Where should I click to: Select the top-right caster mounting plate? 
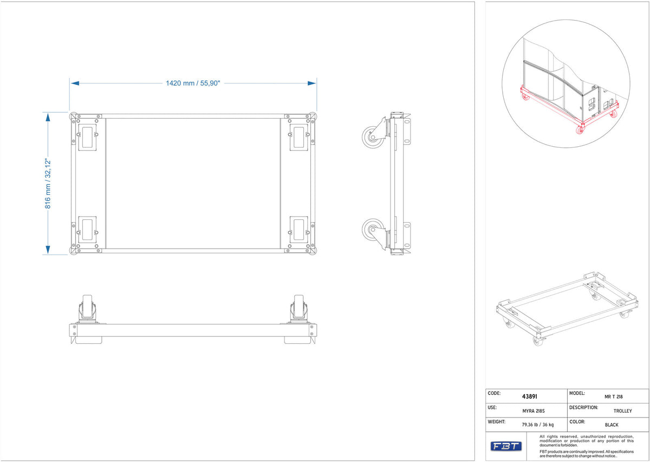[299, 138]
